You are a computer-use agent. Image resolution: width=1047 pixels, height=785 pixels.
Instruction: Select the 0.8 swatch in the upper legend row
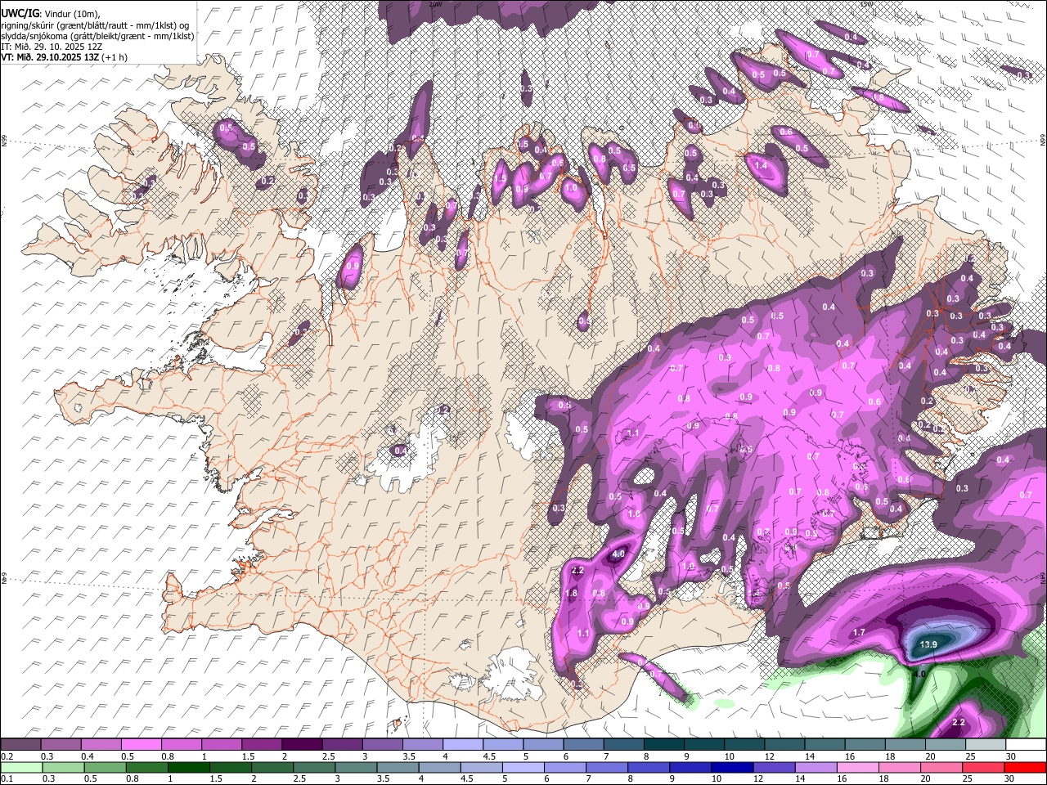coord(181,745)
